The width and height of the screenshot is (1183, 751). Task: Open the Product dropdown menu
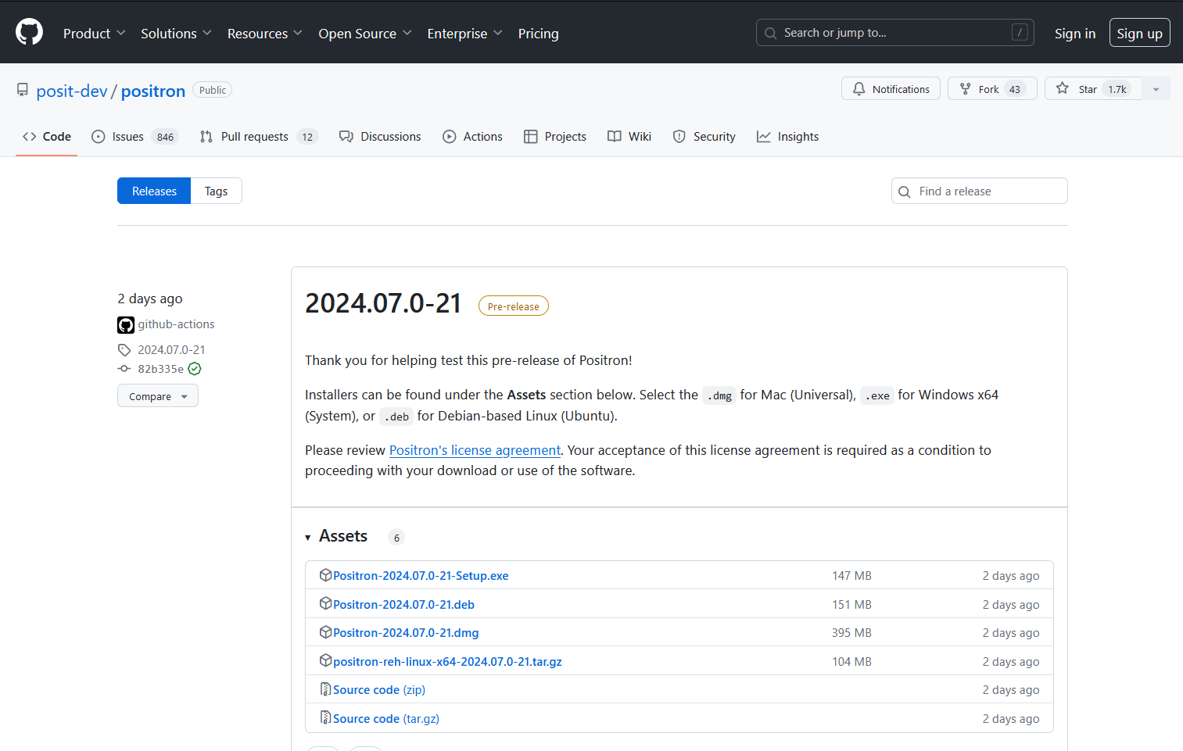click(94, 34)
